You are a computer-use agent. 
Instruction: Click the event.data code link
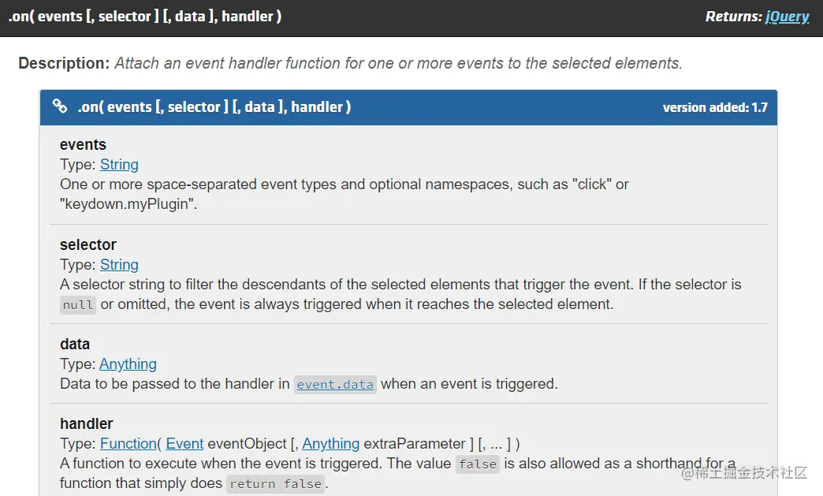tap(335, 384)
